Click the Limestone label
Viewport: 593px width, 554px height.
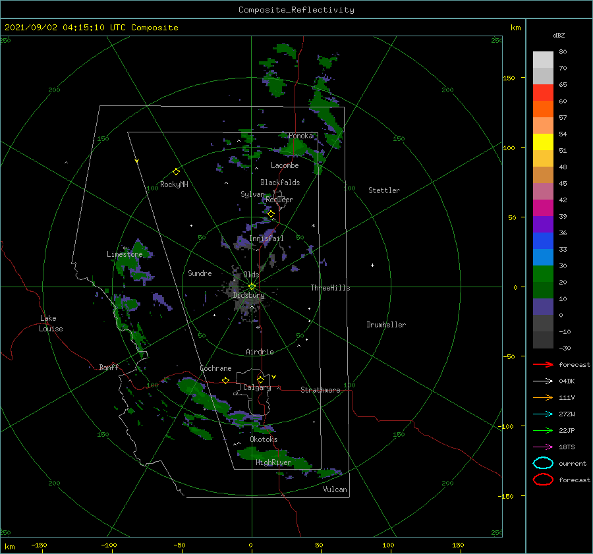pos(125,254)
